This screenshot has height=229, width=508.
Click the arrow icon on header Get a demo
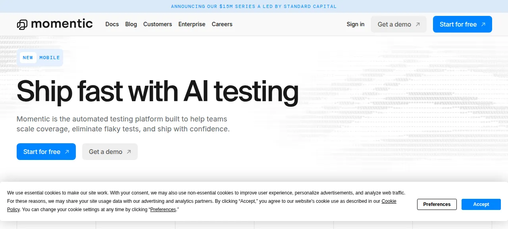coord(418,24)
